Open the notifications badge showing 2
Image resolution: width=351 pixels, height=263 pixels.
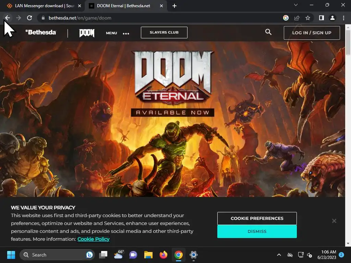coord(341,255)
